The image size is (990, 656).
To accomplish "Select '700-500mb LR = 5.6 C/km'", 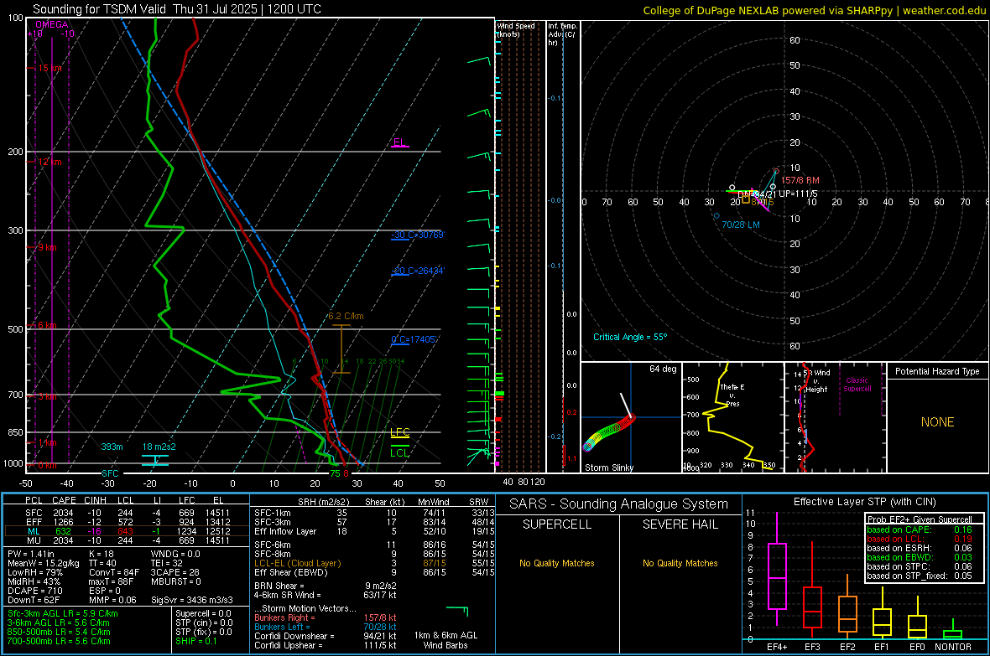I will click(x=59, y=642).
